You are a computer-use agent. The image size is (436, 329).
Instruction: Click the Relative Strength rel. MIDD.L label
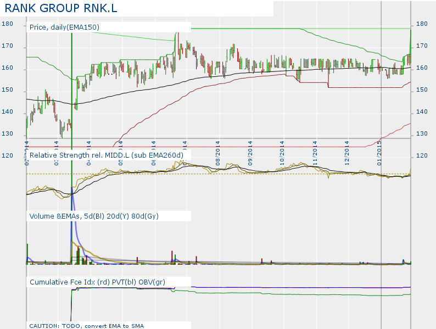click(x=106, y=155)
